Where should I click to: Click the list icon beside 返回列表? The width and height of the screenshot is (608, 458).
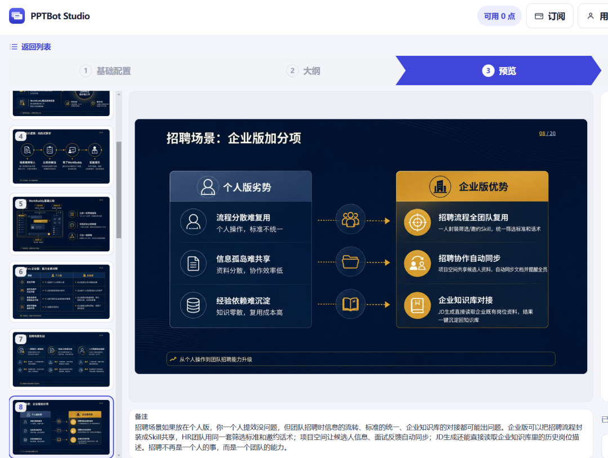[x=14, y=47]
